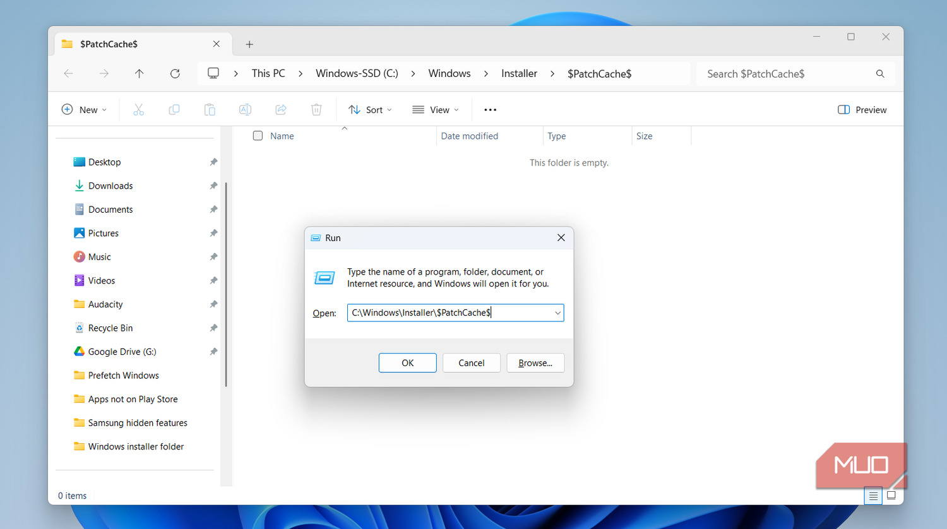Open the View dropdown menu
This screenshot has width=947, height=529.
tap(436, 110)
